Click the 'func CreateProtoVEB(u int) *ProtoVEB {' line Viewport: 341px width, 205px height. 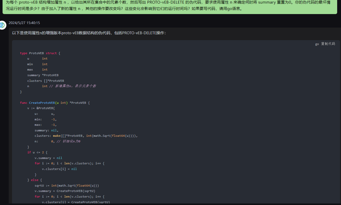tap(55, 103)
